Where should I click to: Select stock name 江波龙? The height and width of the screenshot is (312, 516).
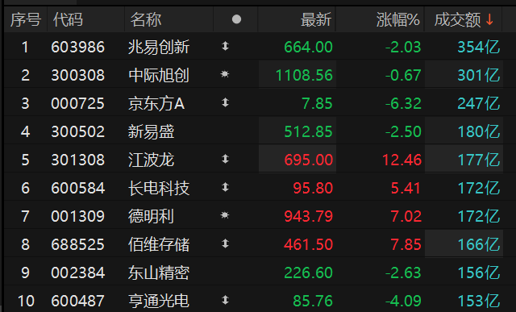(151, 160)
